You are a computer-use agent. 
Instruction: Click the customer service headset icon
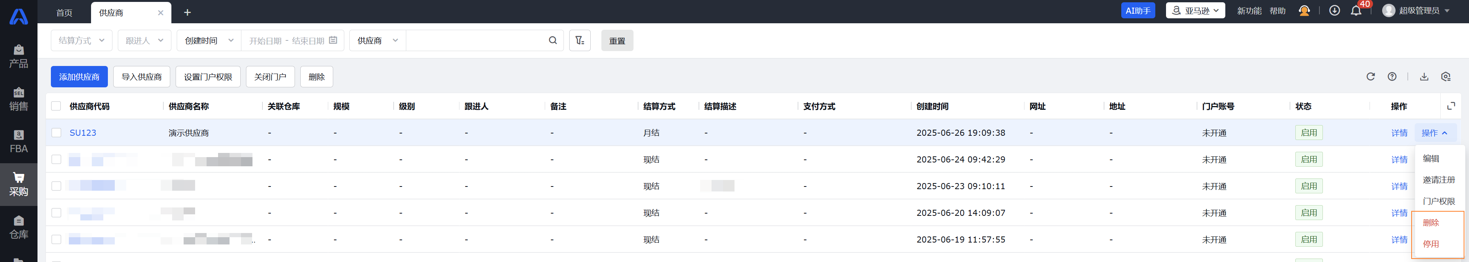tap(1304, 11)
